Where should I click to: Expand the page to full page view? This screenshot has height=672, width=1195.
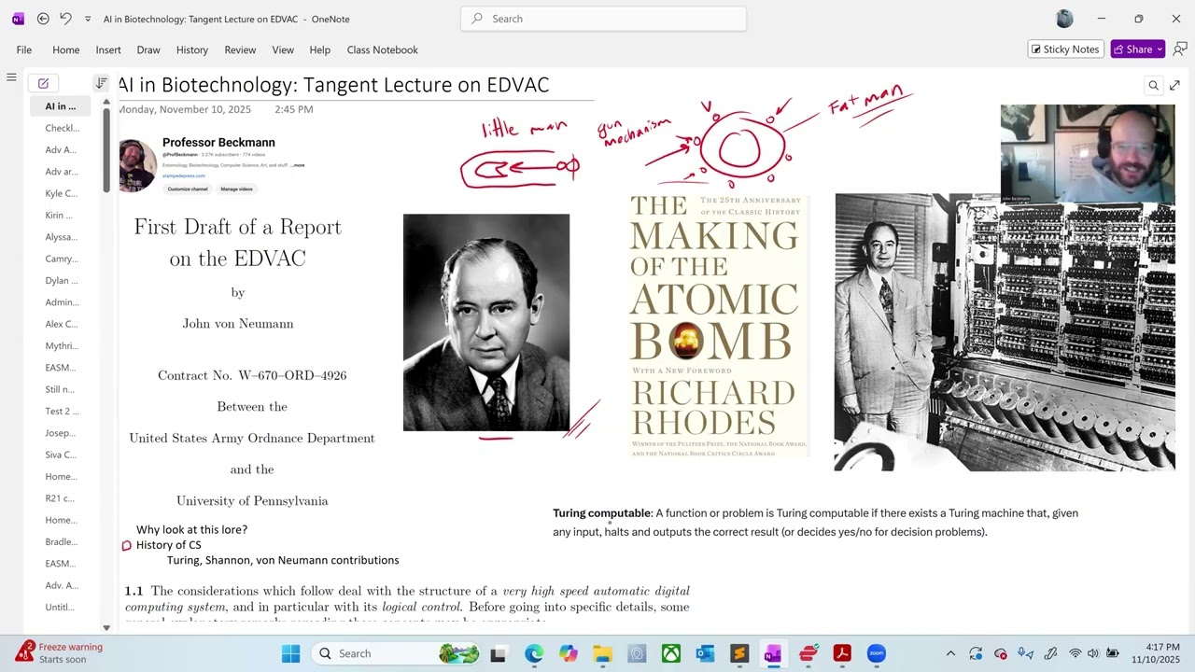pos(1174,86)
